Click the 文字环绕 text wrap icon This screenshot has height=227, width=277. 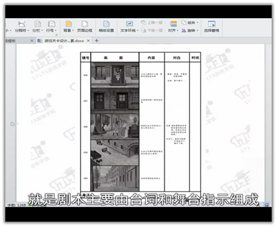pos(129,24)
